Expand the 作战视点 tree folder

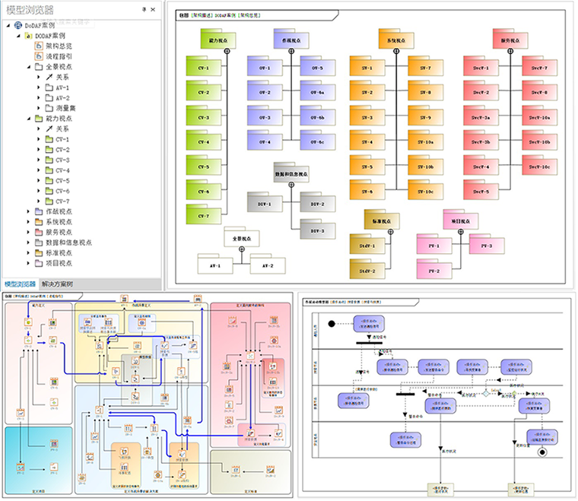[28, 211]
